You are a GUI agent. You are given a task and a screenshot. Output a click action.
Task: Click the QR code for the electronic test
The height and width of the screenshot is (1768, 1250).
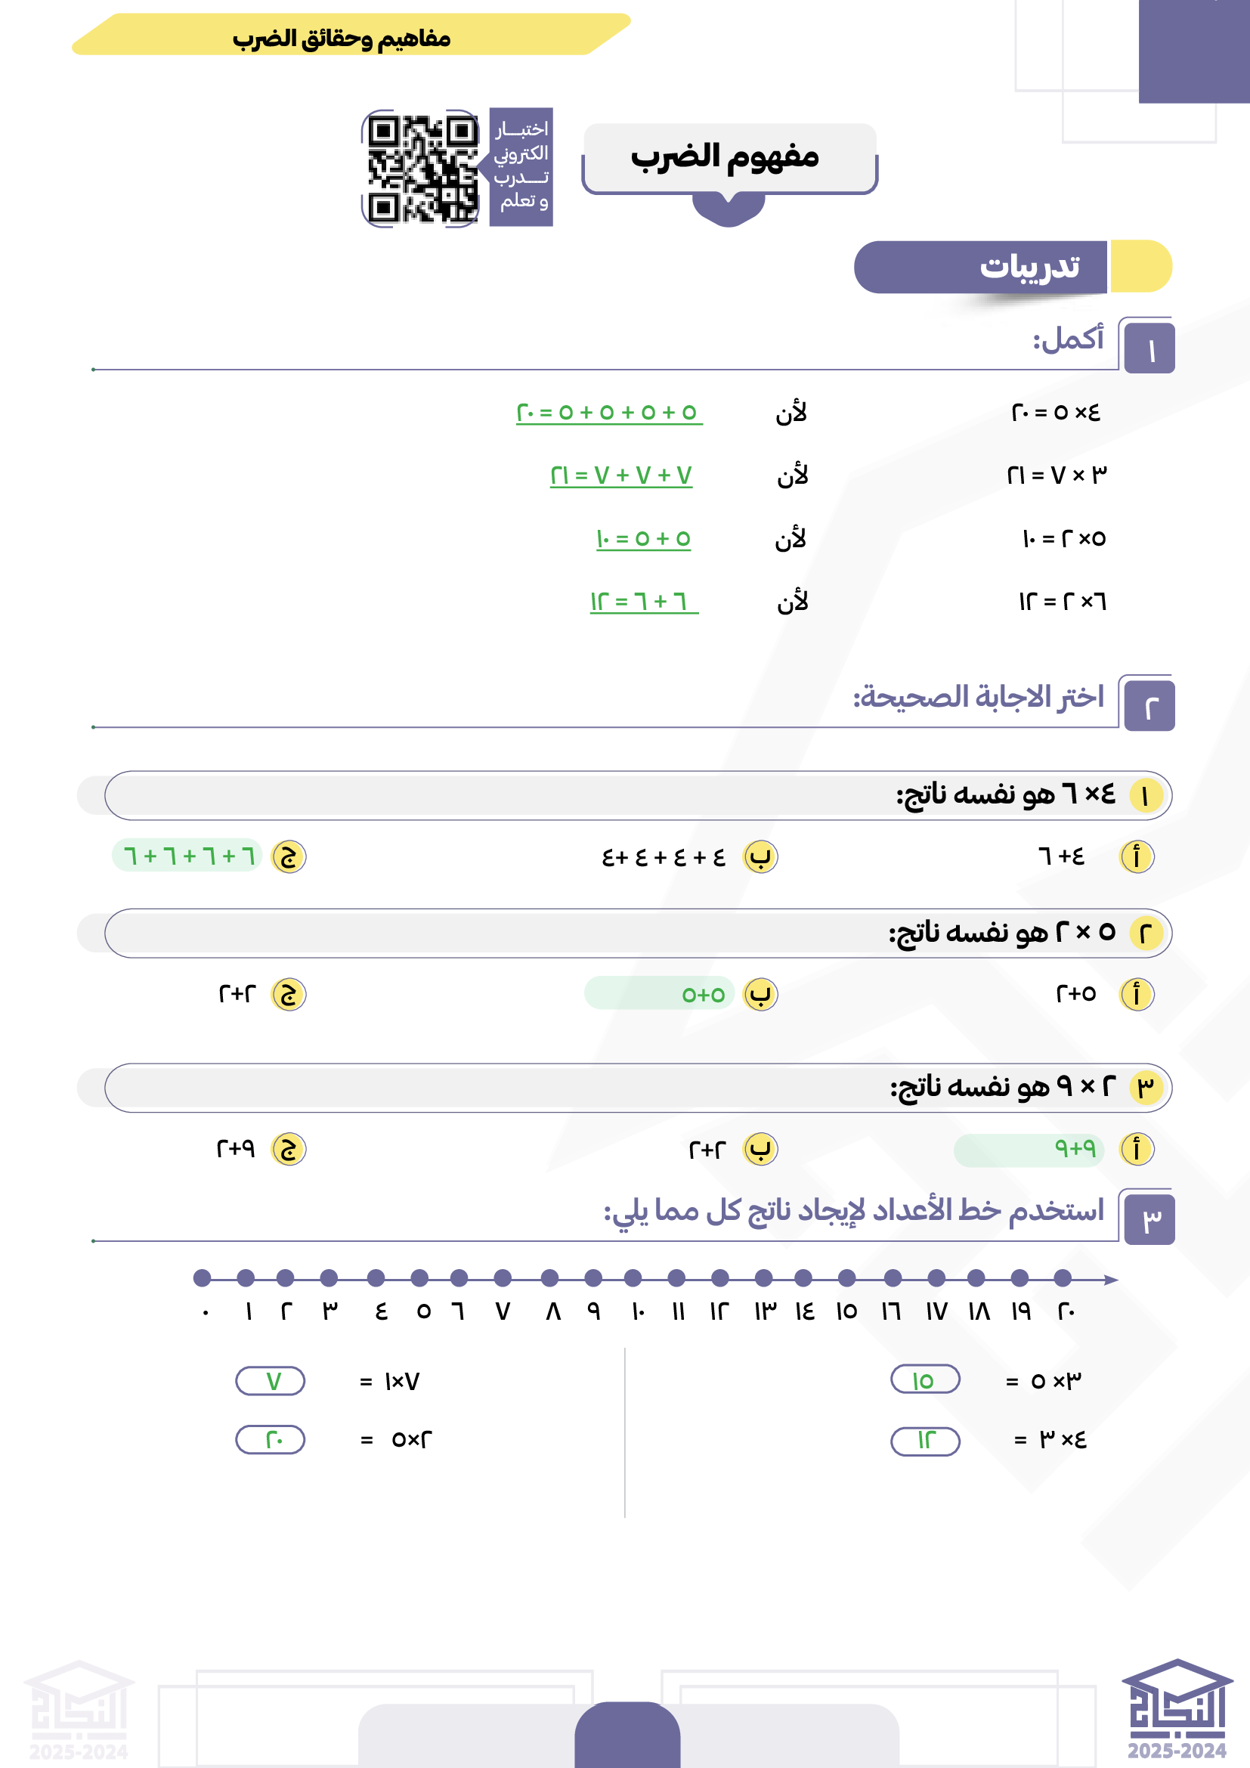pos(421,168)
